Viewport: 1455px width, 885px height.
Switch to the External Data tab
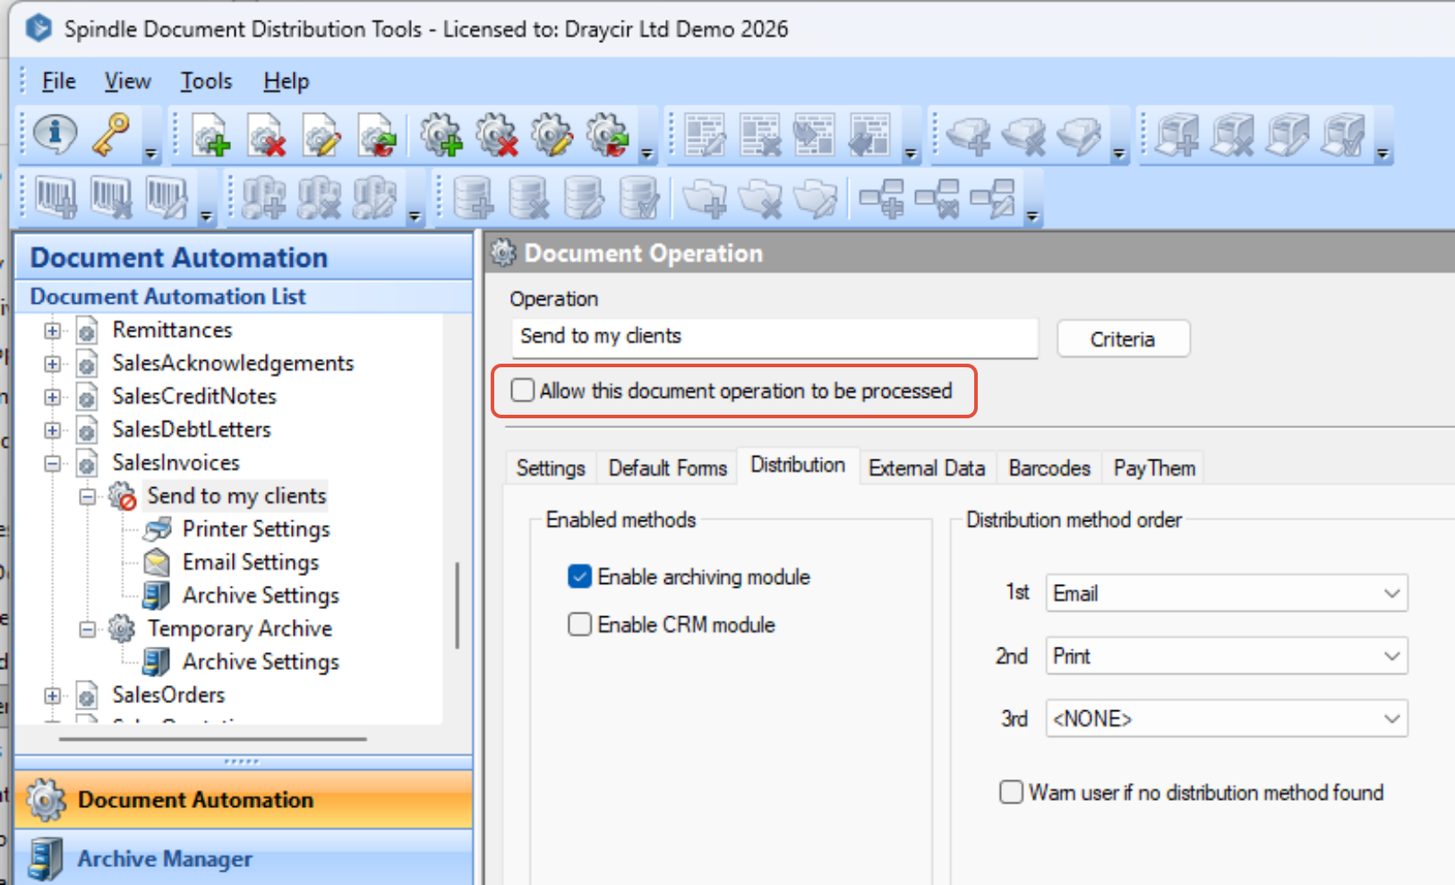[927, 468]
